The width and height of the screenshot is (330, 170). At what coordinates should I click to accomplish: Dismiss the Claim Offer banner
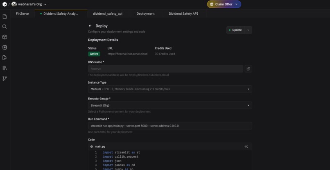(236, 4)
